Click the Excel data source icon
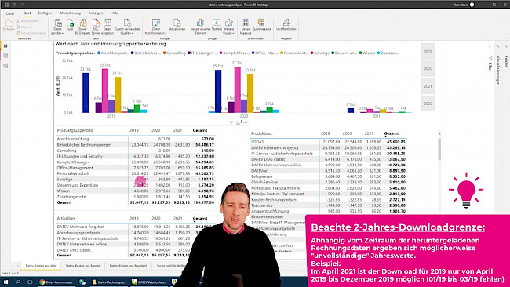The image size is (510, 287). 70,25
